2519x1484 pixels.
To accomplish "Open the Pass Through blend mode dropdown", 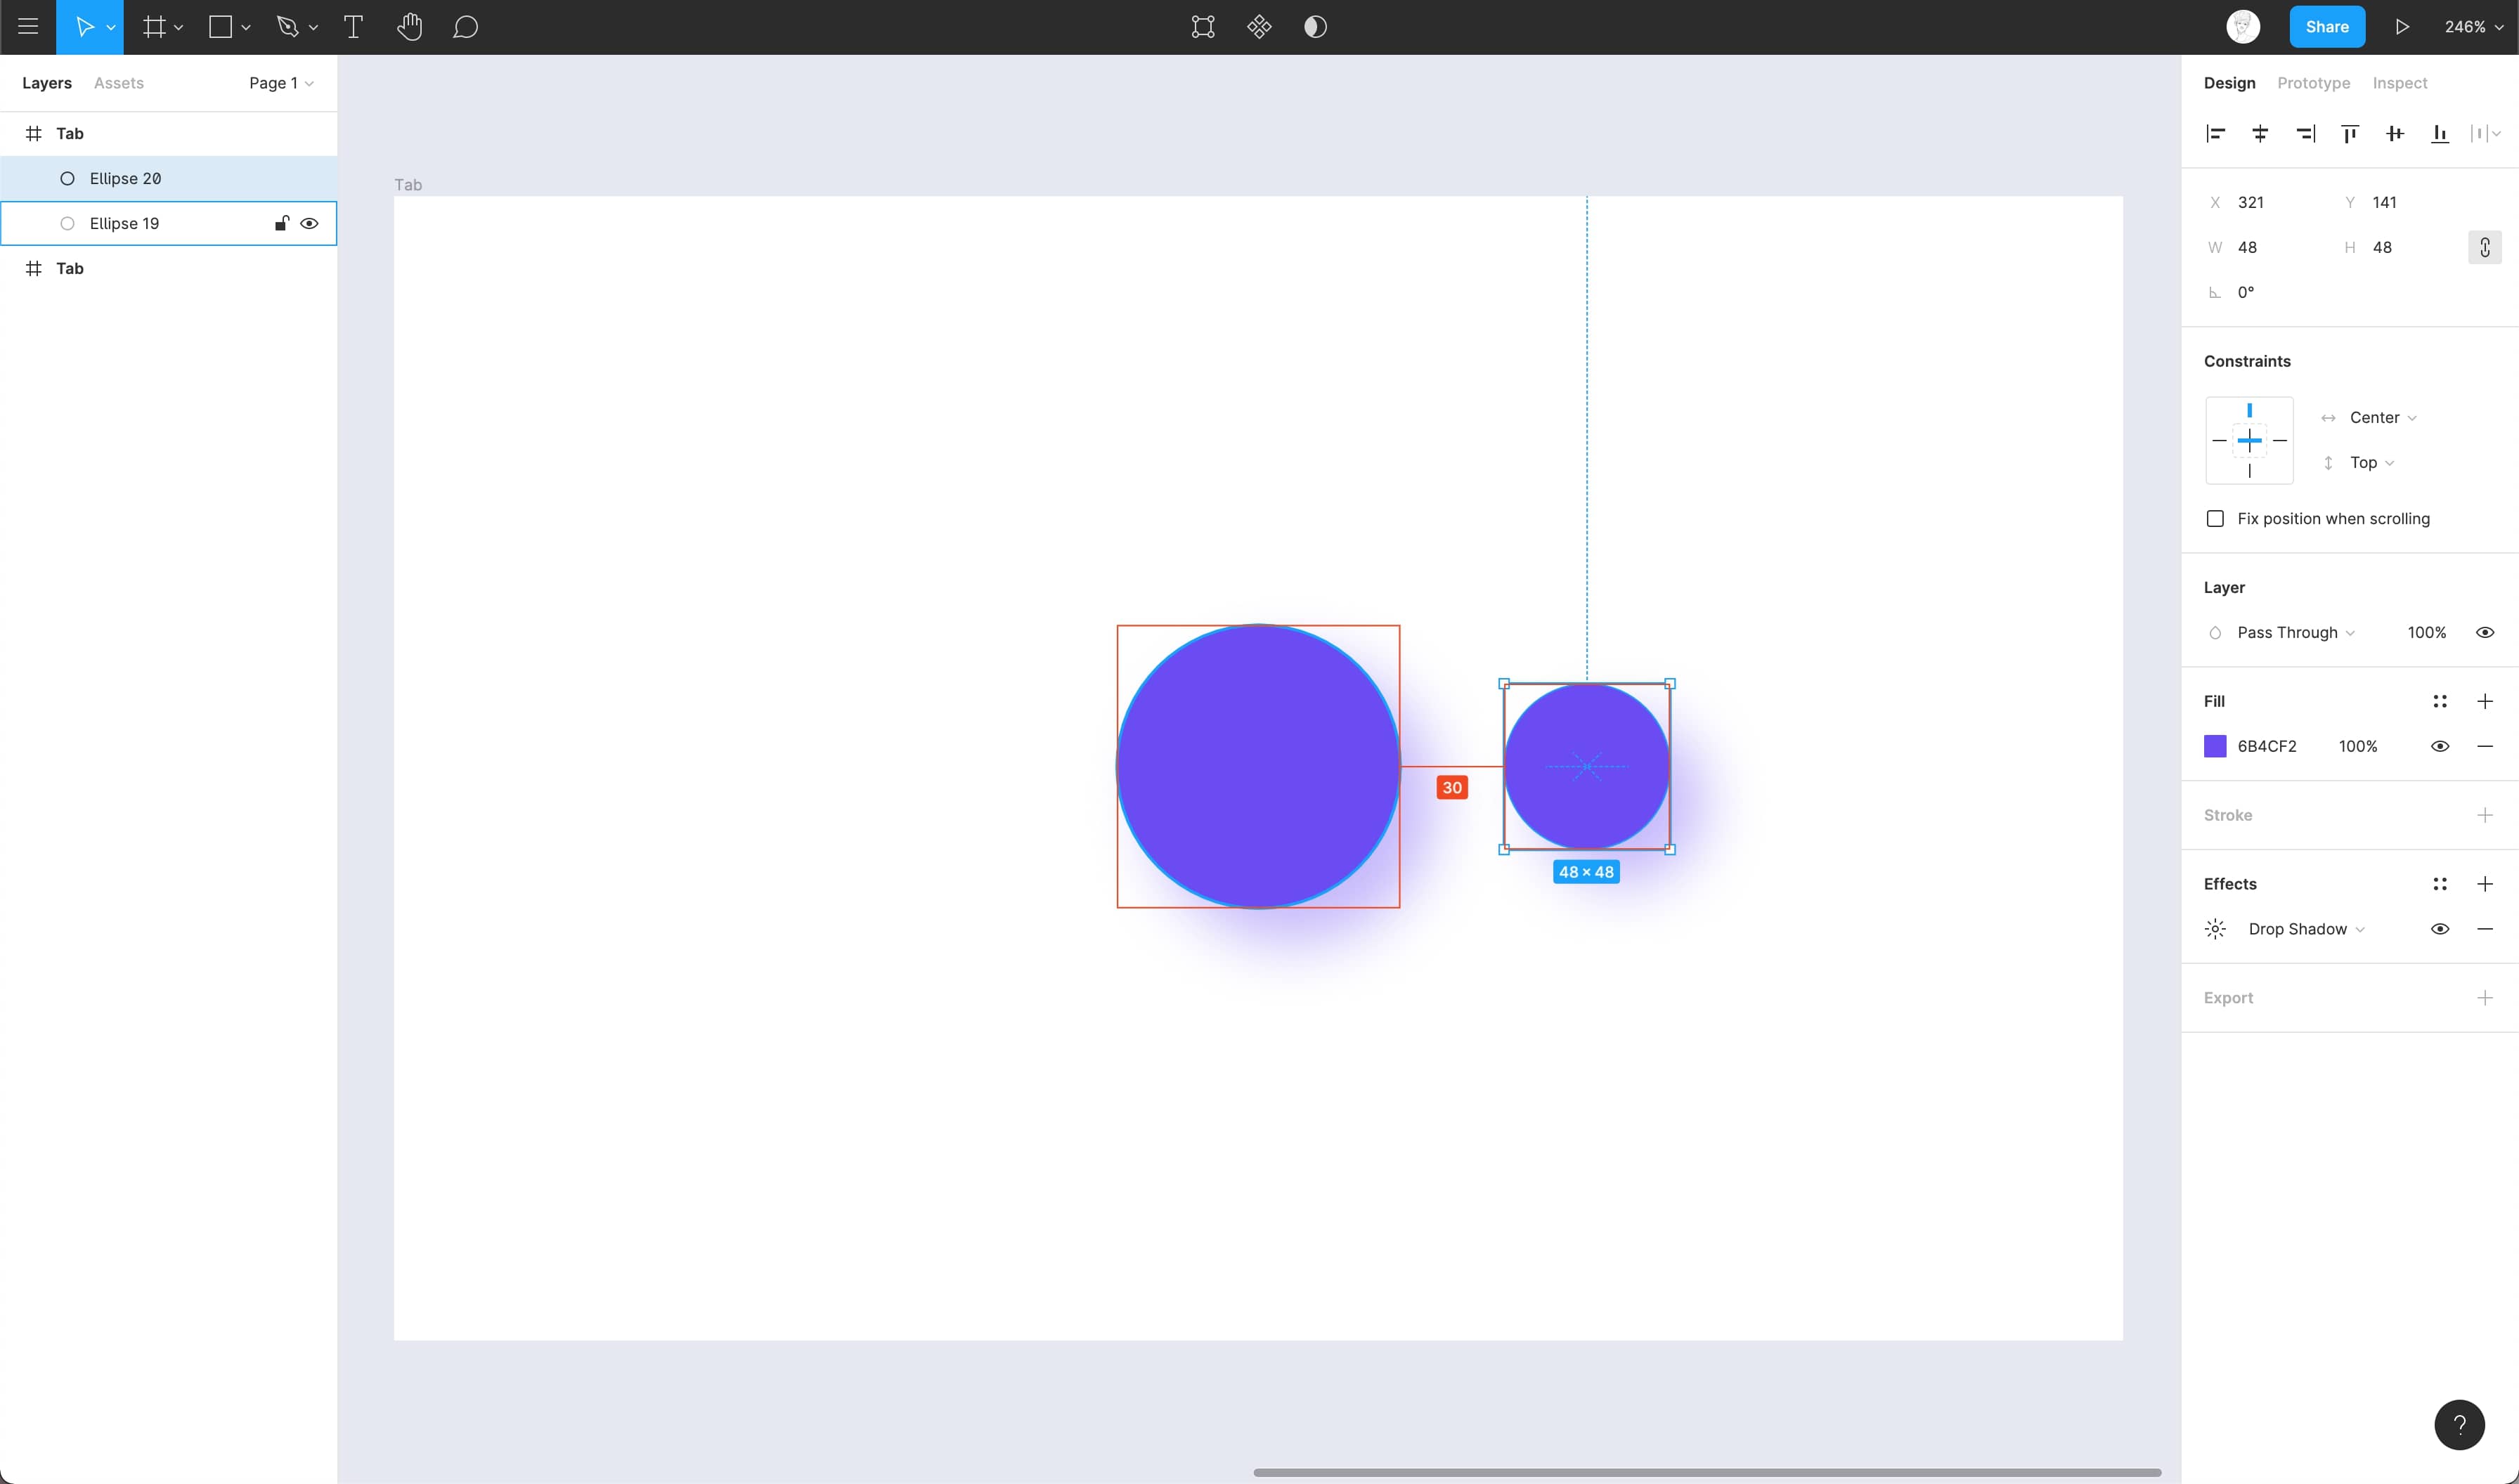I will pyautogui.click(x=2295, y=632).
